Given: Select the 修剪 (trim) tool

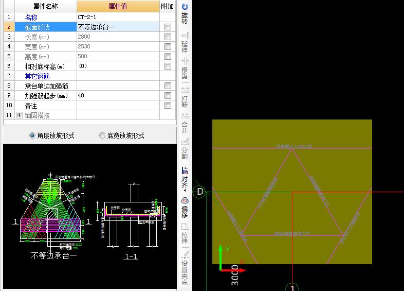Looking at the screenshot, I should [185, 69].
